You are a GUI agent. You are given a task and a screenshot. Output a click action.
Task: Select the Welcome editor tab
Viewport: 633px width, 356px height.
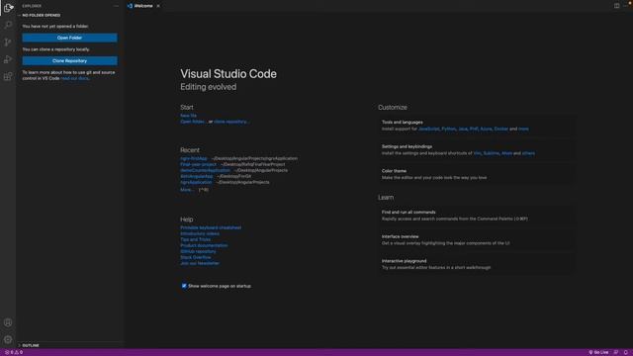pyautogui.click(x=144, y=6)
